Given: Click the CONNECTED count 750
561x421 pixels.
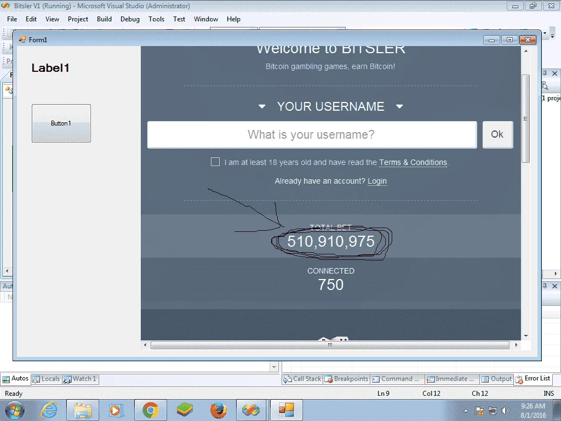Looking at the screenshot, I should [331, 285].
